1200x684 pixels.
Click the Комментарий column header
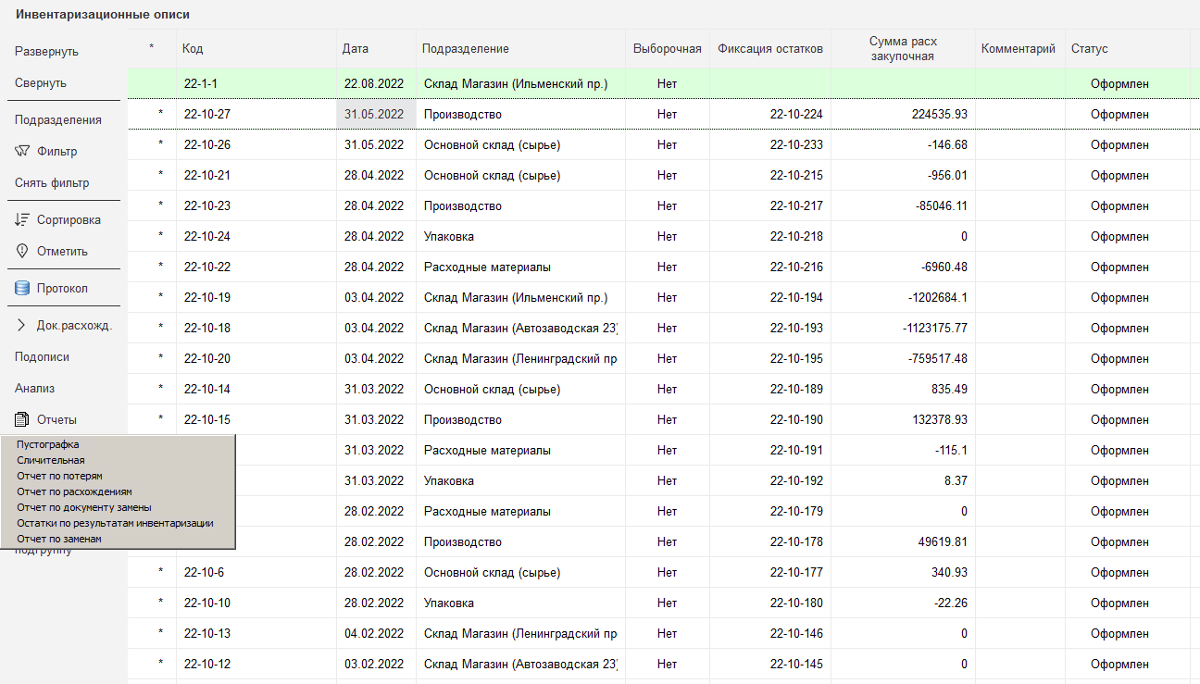point(1018,49)
